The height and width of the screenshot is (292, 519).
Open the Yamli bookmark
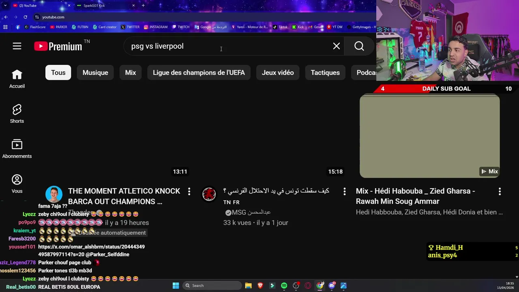point(250,27)
